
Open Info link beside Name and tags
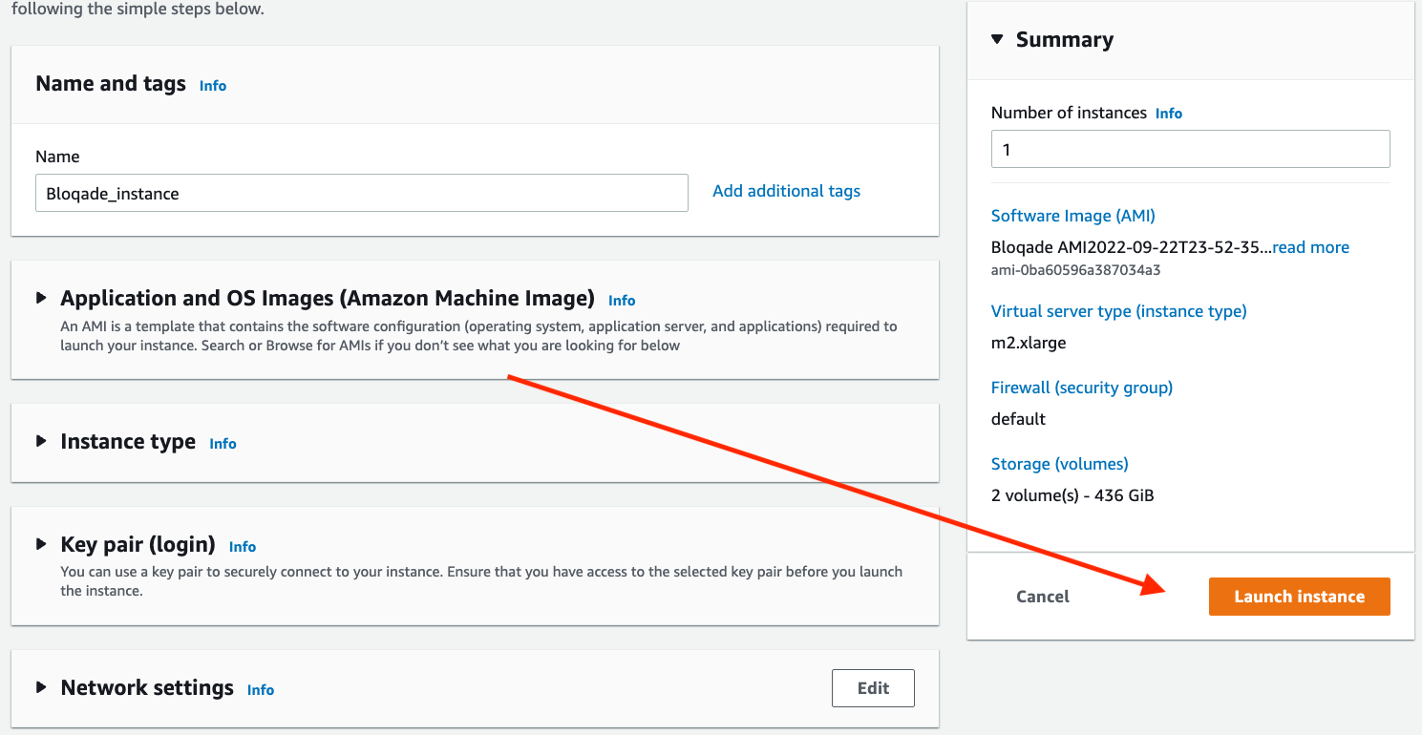click(213, 86)
